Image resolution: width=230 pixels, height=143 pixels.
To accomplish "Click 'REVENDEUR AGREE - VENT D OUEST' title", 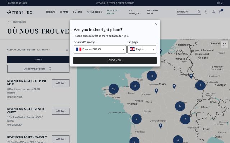I will tap(26, 111).
